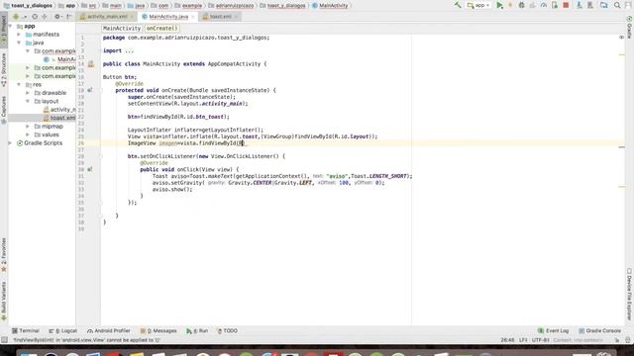
Task: Select activity_main layout file in tree
Action: (x=59, y=110)
